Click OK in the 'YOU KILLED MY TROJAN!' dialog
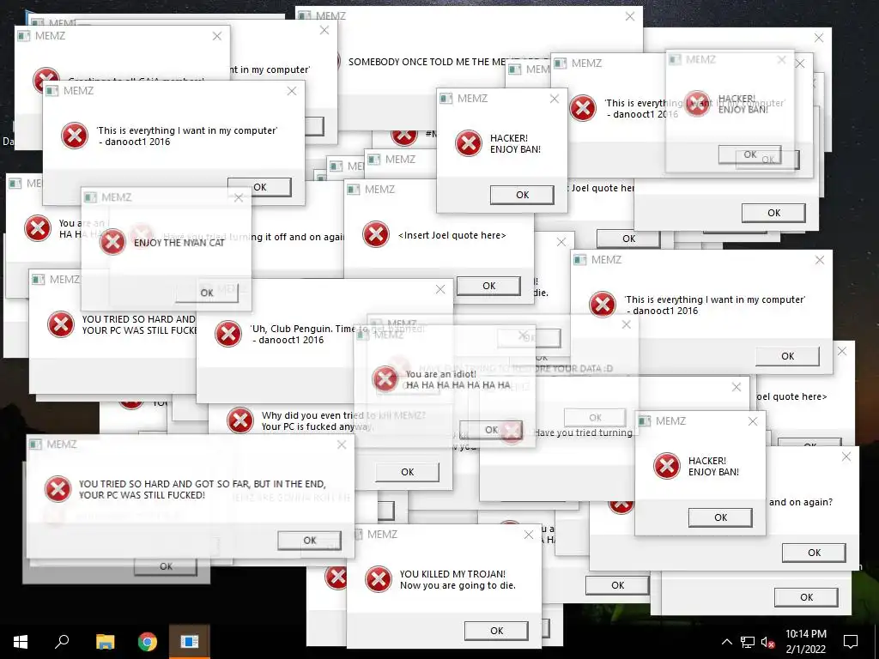879x659 pixels. click(x=496, y=631)
